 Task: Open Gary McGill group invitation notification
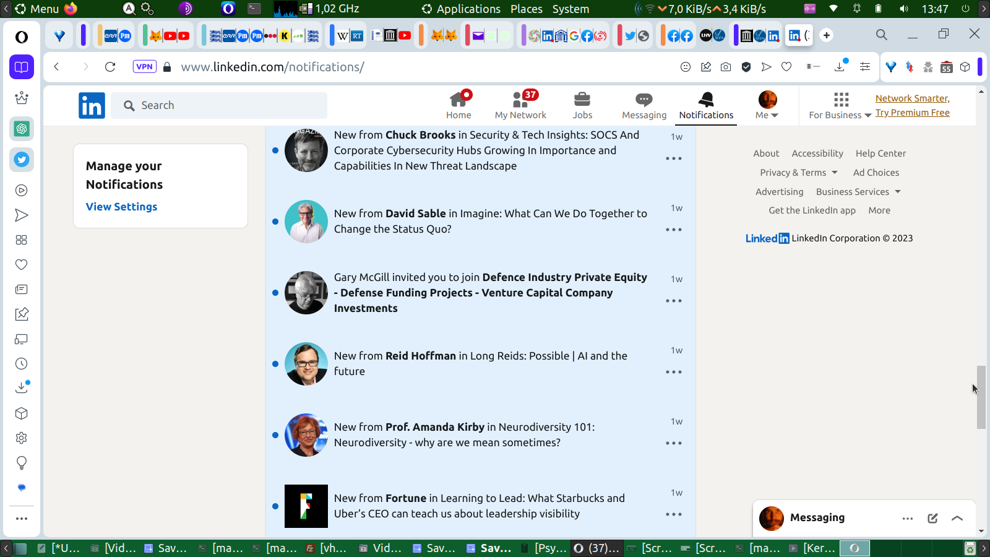click(481, 293)
